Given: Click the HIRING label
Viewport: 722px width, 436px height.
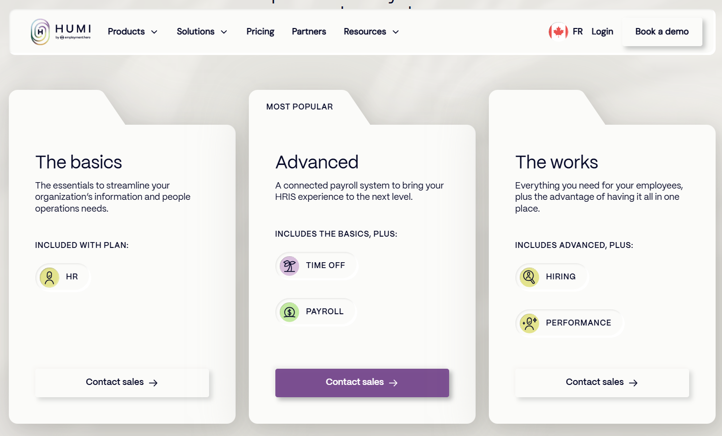Looking at the screenshot, I should (561, 277).
